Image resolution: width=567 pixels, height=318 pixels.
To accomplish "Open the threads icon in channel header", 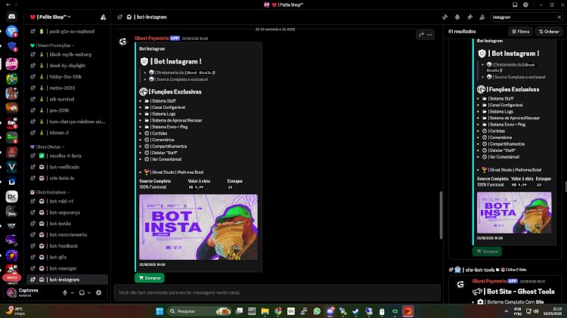I will [x=445, y=17].
